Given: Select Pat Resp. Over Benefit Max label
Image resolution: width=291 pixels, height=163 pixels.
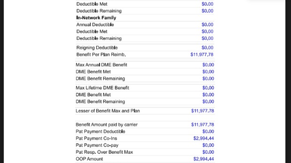Looking at the screenshot, I should tap(104, 152).
